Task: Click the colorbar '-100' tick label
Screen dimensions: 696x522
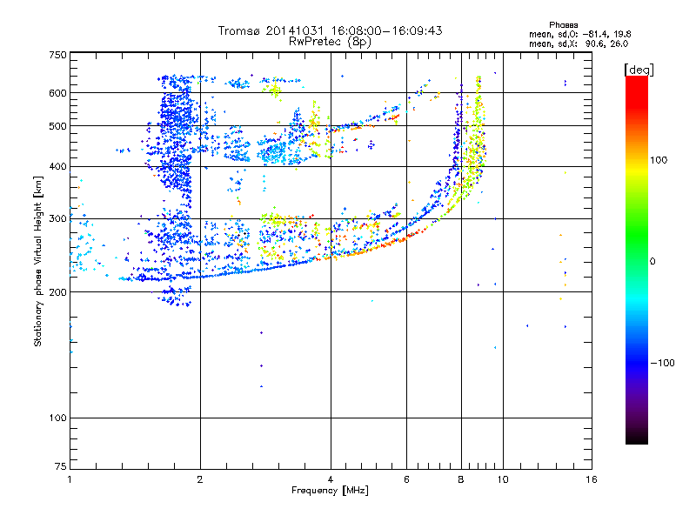Action: (x=662, y=363)
